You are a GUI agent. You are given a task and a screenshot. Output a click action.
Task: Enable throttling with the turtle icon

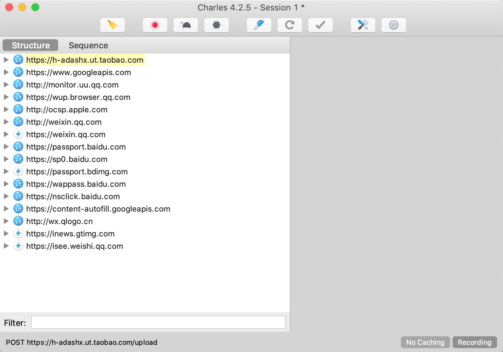pos(185,25)
